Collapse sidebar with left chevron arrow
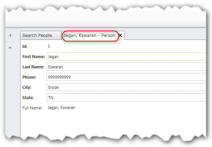Viewport: 212px width, 147px height. [10, 35]
